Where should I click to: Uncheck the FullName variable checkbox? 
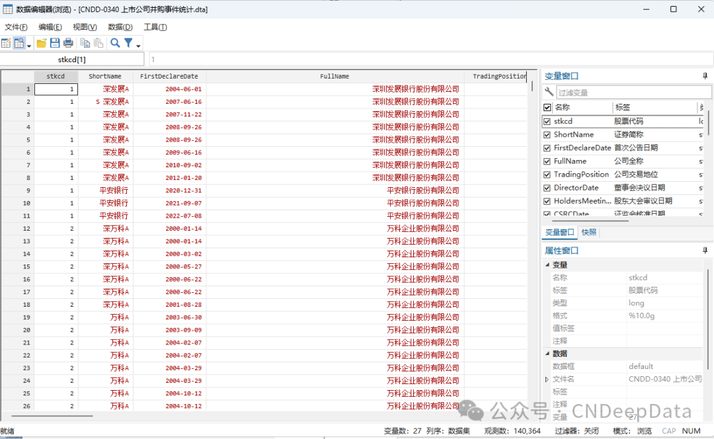547,161
